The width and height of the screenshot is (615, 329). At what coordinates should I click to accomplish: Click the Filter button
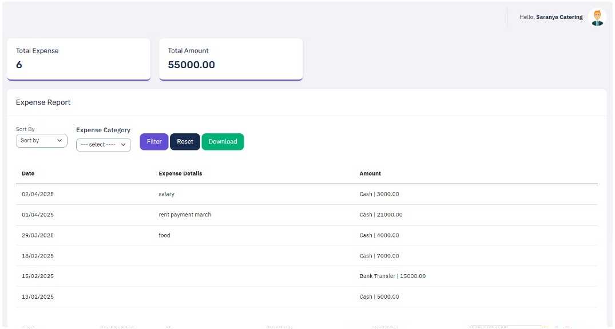pos(154,141)
